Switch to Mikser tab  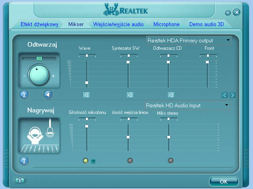pos(76,24)
